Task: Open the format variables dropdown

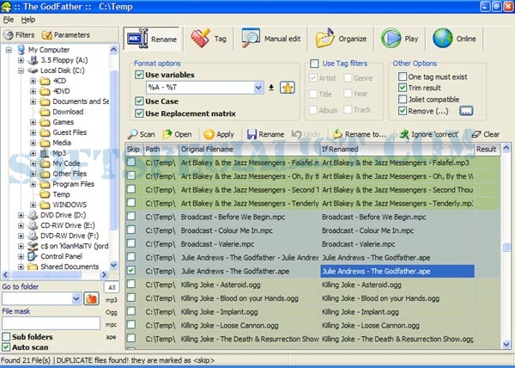Action: coord(257,88)
